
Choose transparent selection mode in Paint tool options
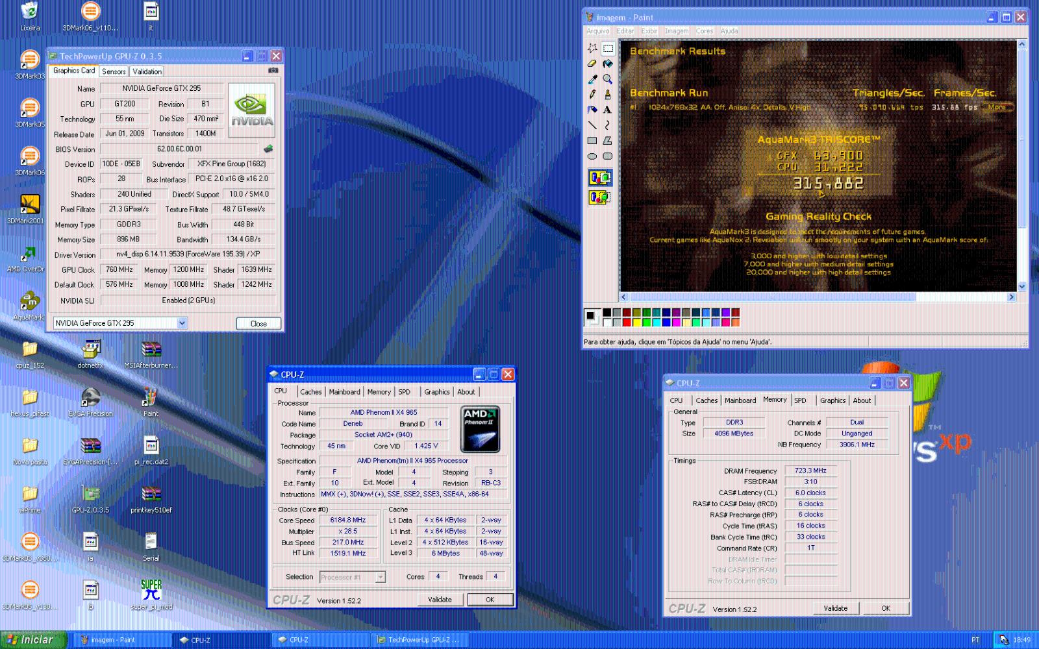click(600, 197)
